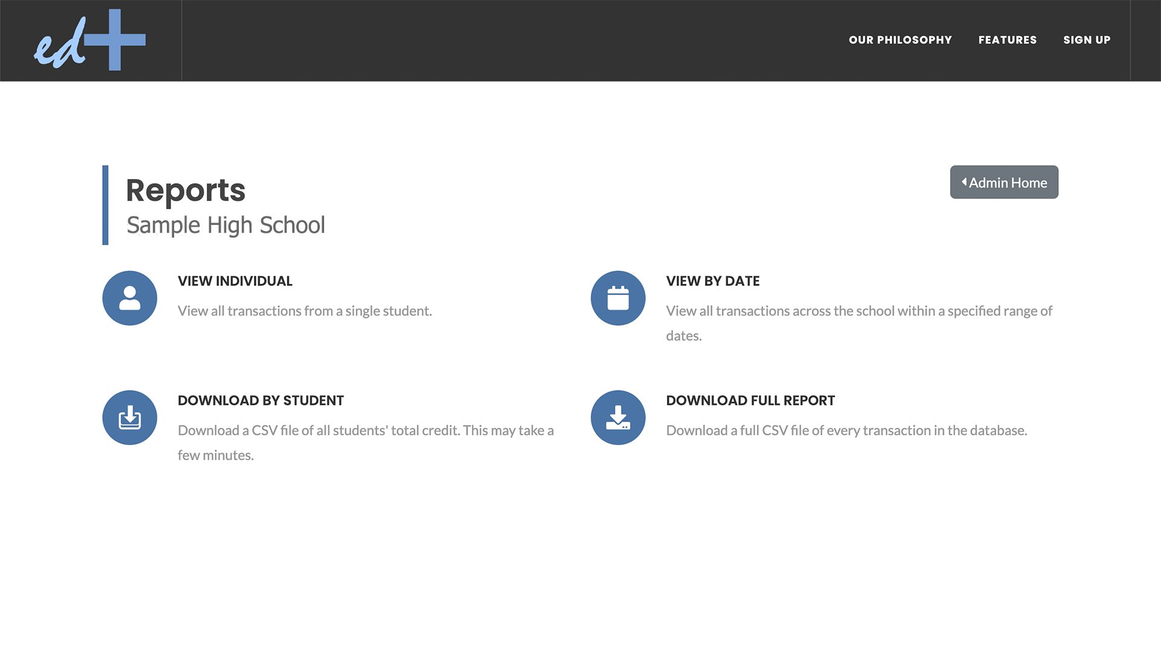Click the View By Date calendar icon

(618, 298)
